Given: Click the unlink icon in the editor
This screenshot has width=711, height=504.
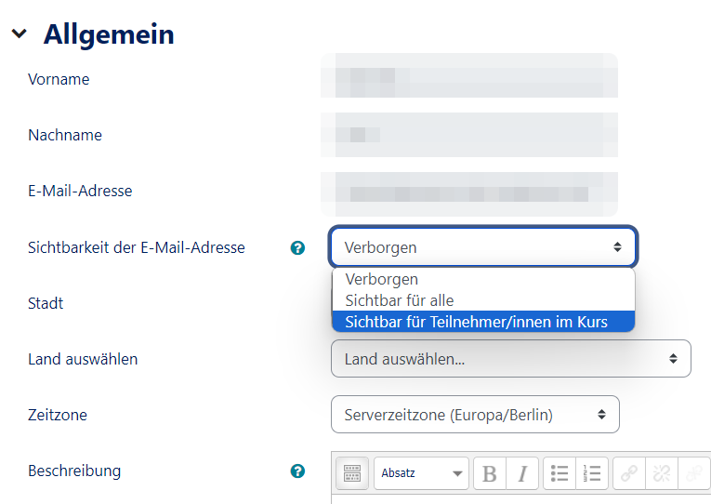Looking at the screenshot, I should click(662, 473).
